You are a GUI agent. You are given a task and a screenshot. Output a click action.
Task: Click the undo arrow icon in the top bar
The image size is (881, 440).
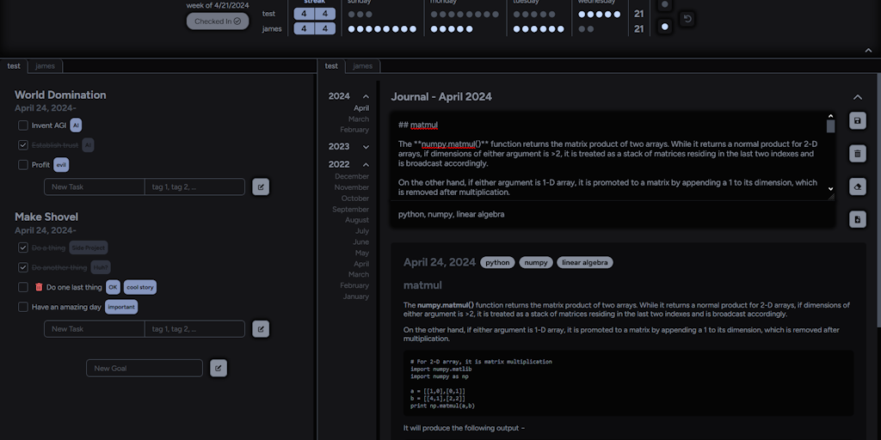[687, 19]
